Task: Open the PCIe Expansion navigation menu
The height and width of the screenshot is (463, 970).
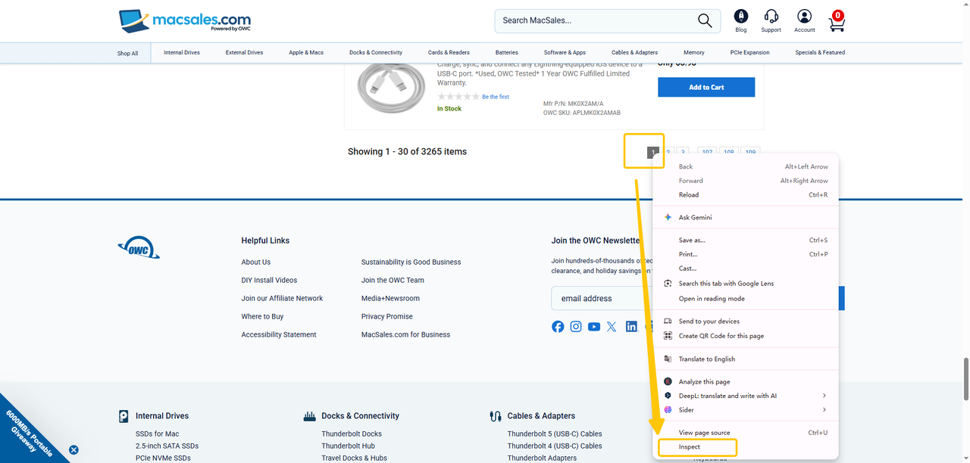Action: (749, 53)
